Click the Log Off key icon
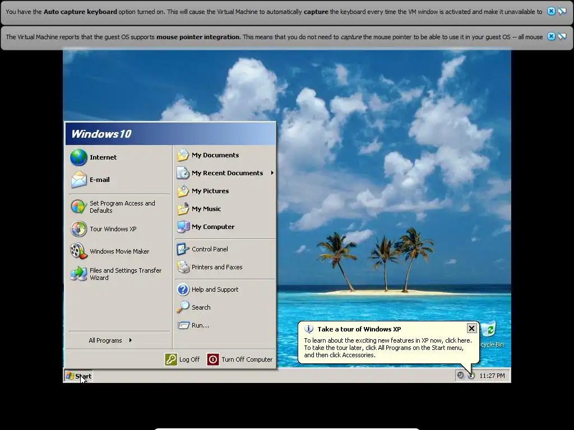Screen dimensions: 574x430 (x=171, y=359)
